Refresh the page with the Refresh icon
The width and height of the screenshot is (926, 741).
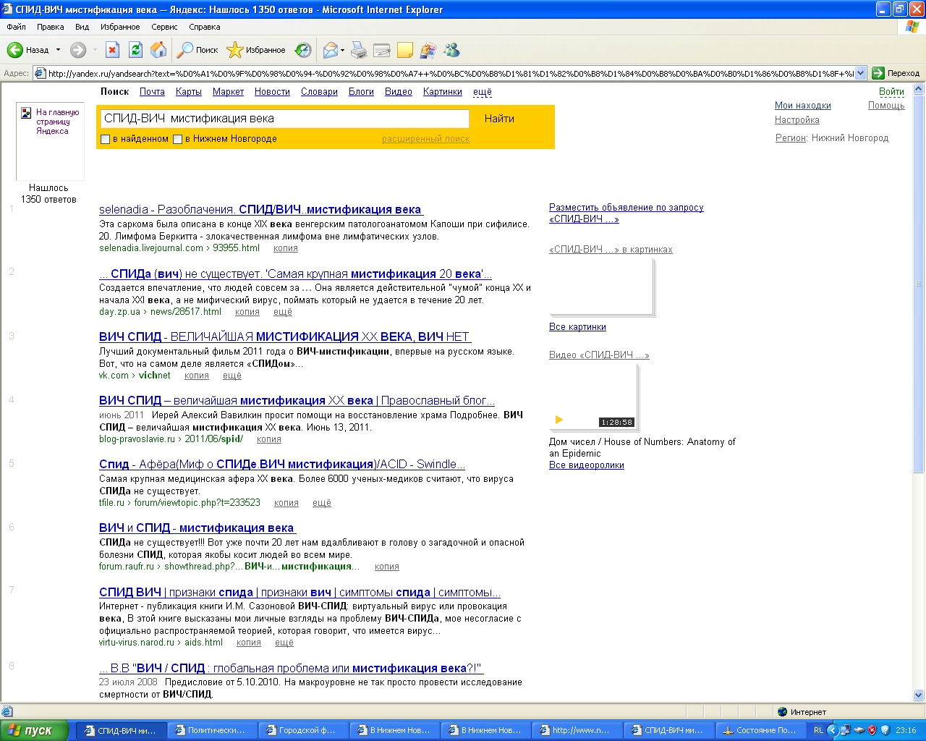click(x=135, y=50)
